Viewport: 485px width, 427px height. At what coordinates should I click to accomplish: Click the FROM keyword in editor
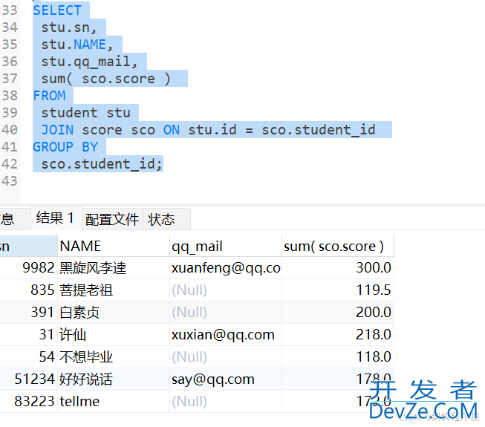click(x=50, y=96)
